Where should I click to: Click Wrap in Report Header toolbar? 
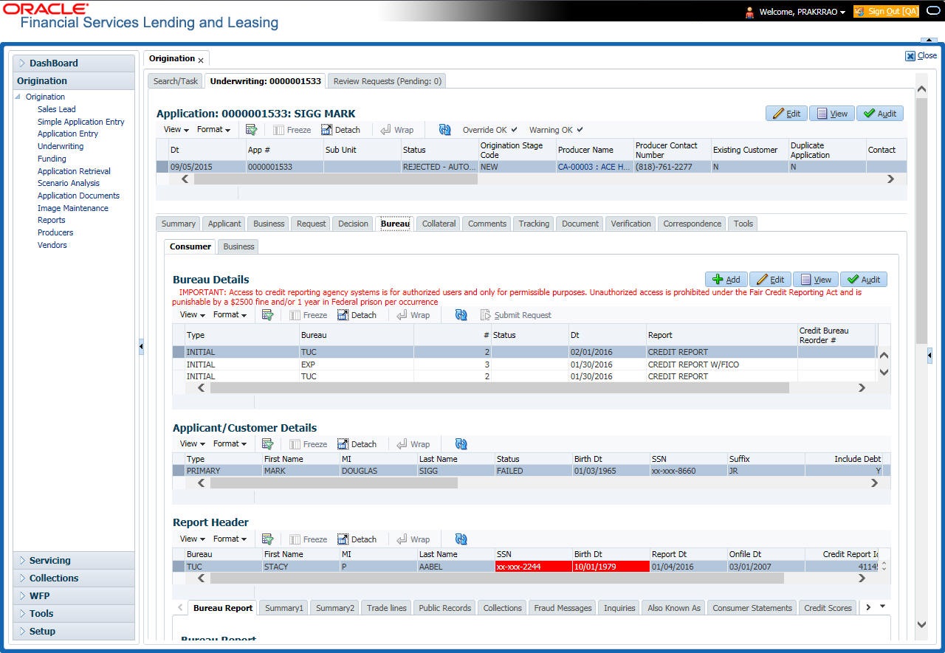click(x=413, y=539)
